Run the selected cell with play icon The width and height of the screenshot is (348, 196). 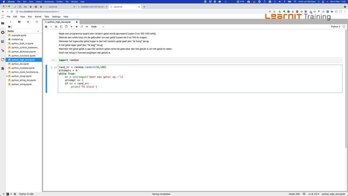point(71,27)
